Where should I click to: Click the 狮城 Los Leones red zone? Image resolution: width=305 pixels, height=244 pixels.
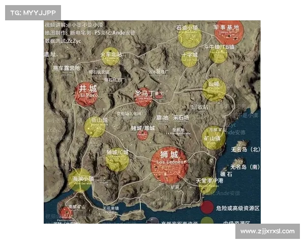click(169, 165)
